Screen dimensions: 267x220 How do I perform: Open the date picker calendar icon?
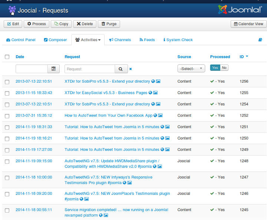(x=53, y=69)
